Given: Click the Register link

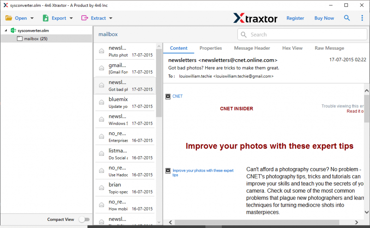Looking at the screenshot, I should click(295, 18).
